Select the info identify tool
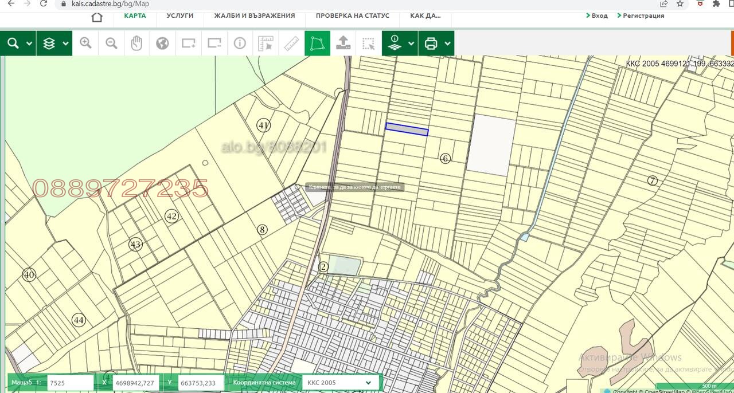 (x=240, y=43)
